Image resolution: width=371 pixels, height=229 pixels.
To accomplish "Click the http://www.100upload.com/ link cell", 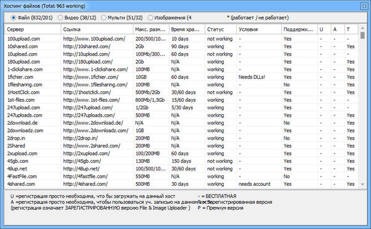I will (x=94, y=39).
